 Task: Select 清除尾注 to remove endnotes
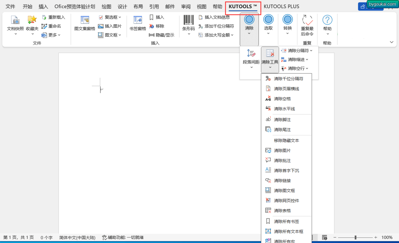(286, 130)
